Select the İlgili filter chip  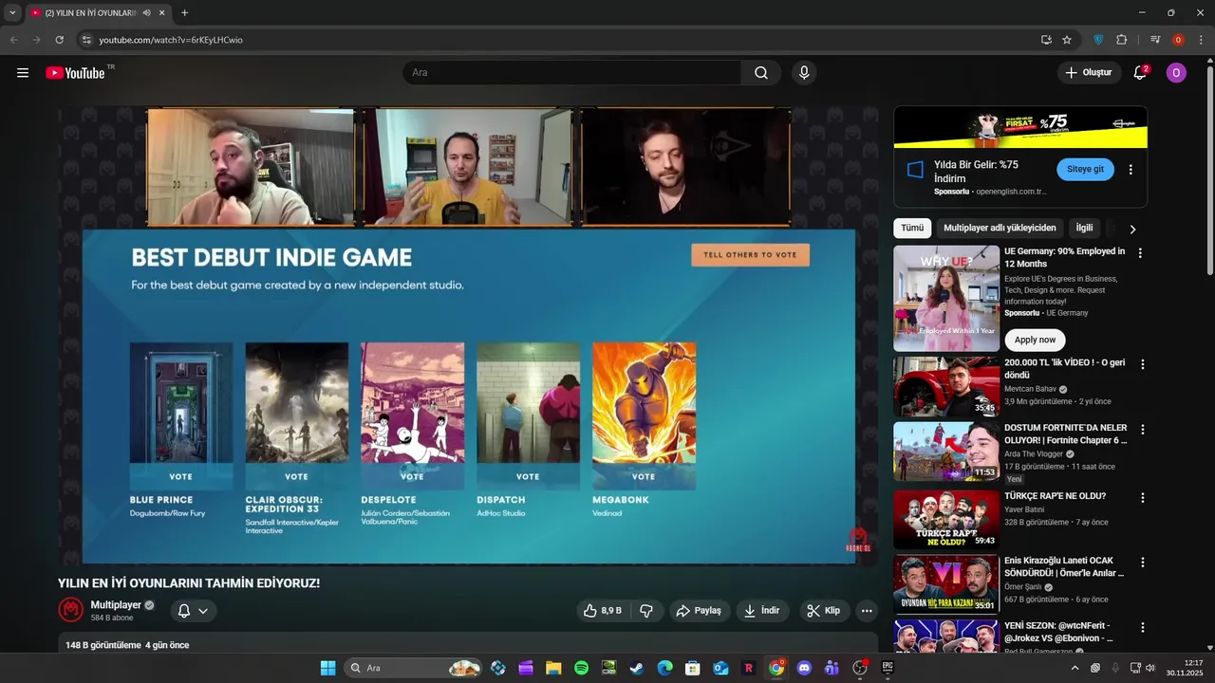pyautogui.click(x=1084, y=229)
